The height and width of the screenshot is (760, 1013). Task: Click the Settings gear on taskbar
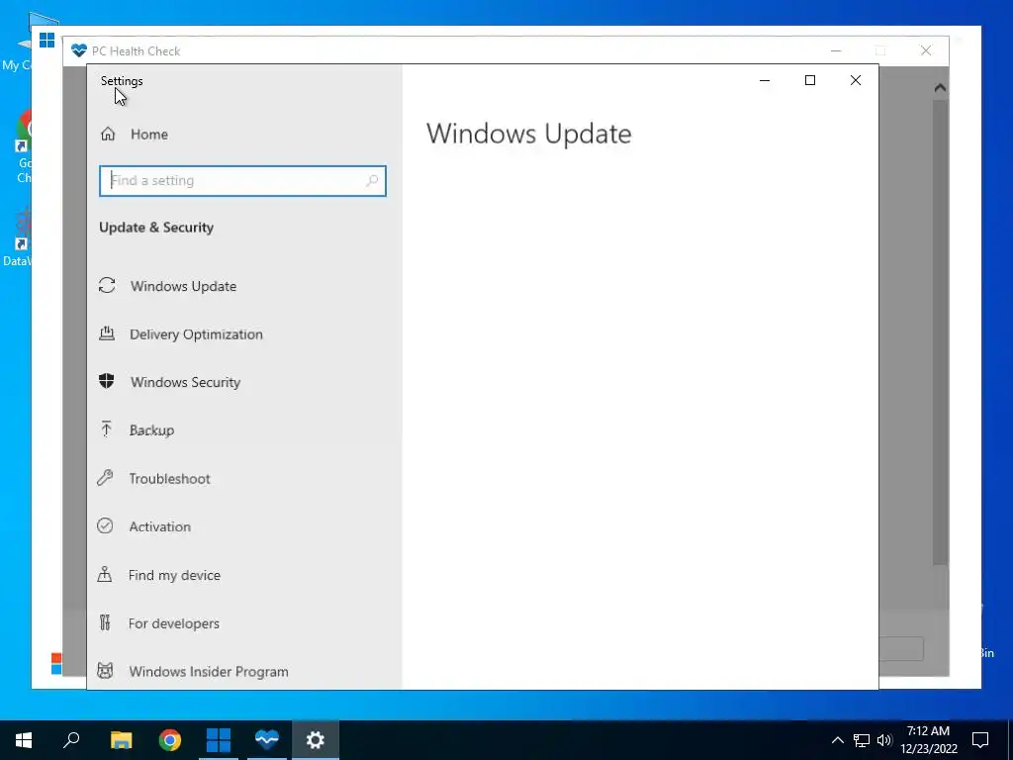pyautogui.click(x=316, y=740)
